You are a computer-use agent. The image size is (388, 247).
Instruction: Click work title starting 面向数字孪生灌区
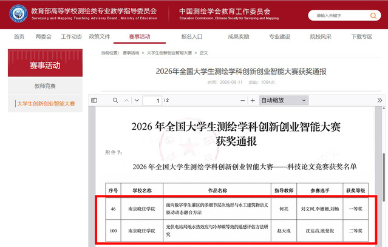click(x=217, y=209)
